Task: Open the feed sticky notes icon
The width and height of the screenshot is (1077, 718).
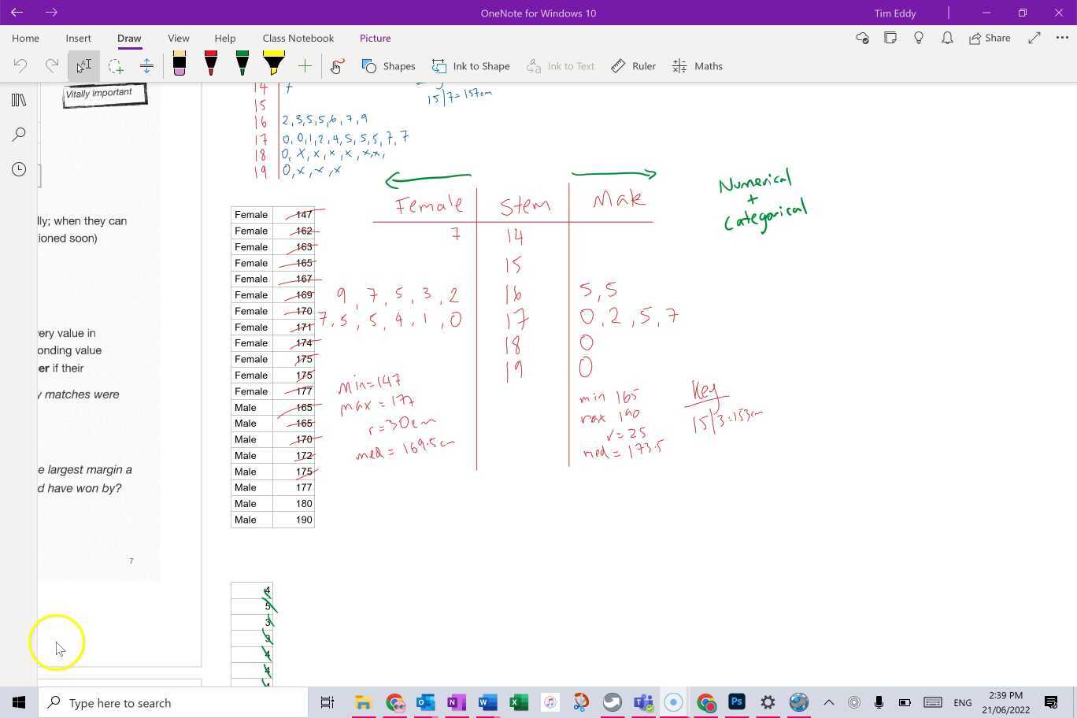Action: (x=890, y=38)
